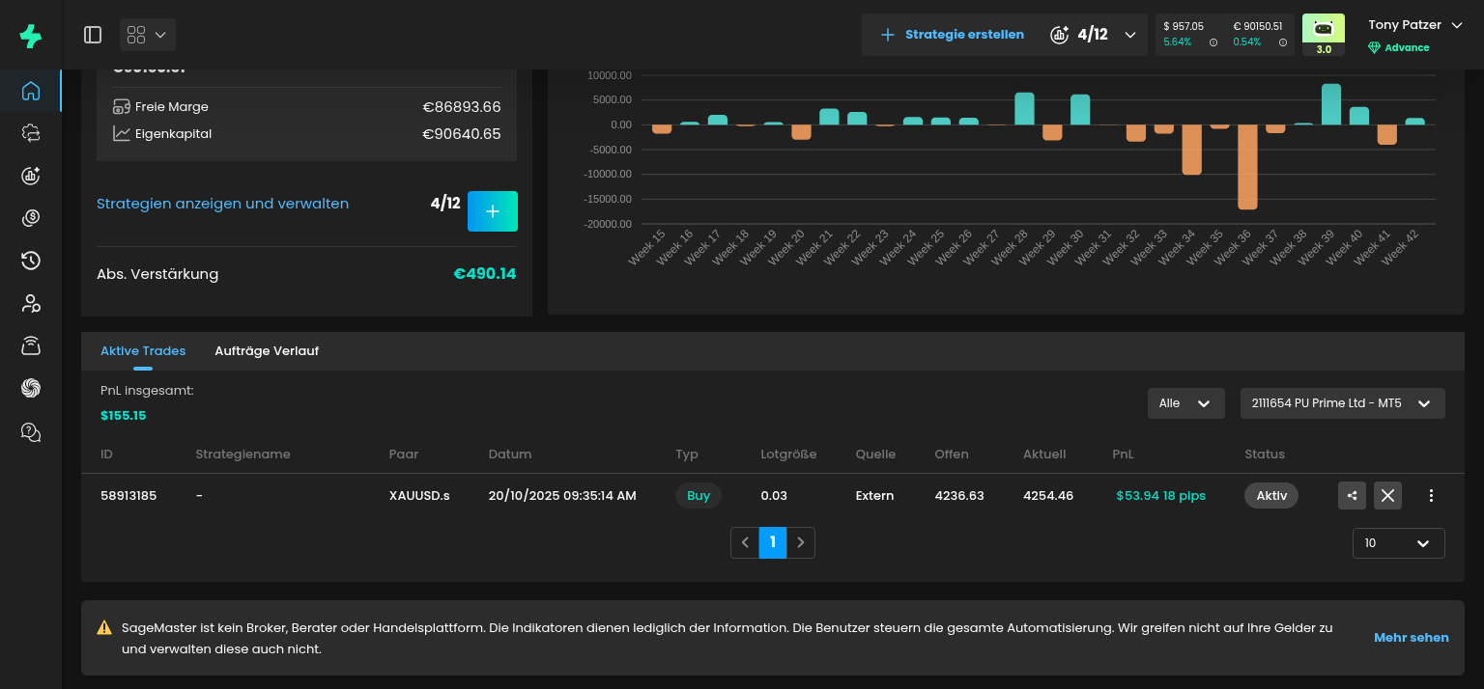Change rows per page dropdown showing 10
This screenshot has width=1484, height=689.
pyautogui.click(x=1398, y=543)
